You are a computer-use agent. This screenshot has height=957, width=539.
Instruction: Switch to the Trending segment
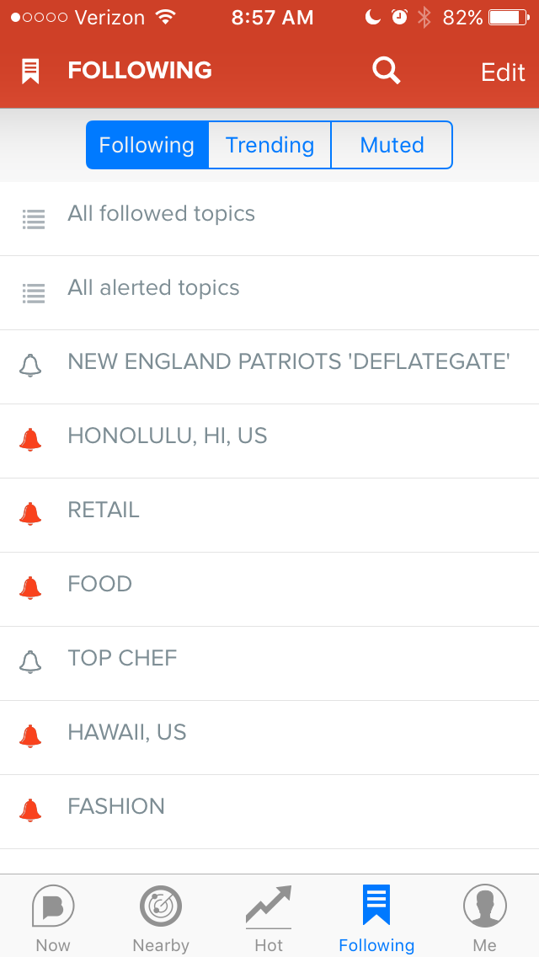(269, 145)
